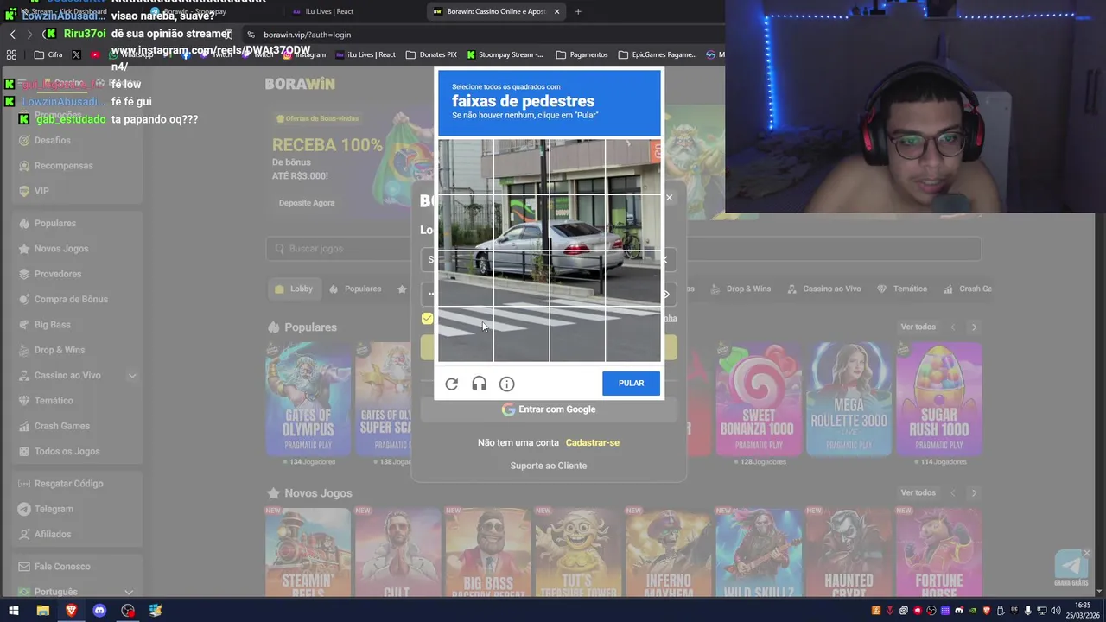Open Resgatar Código in the sidebar
This screenshot has width=1106, height=622.
point(68,484)
